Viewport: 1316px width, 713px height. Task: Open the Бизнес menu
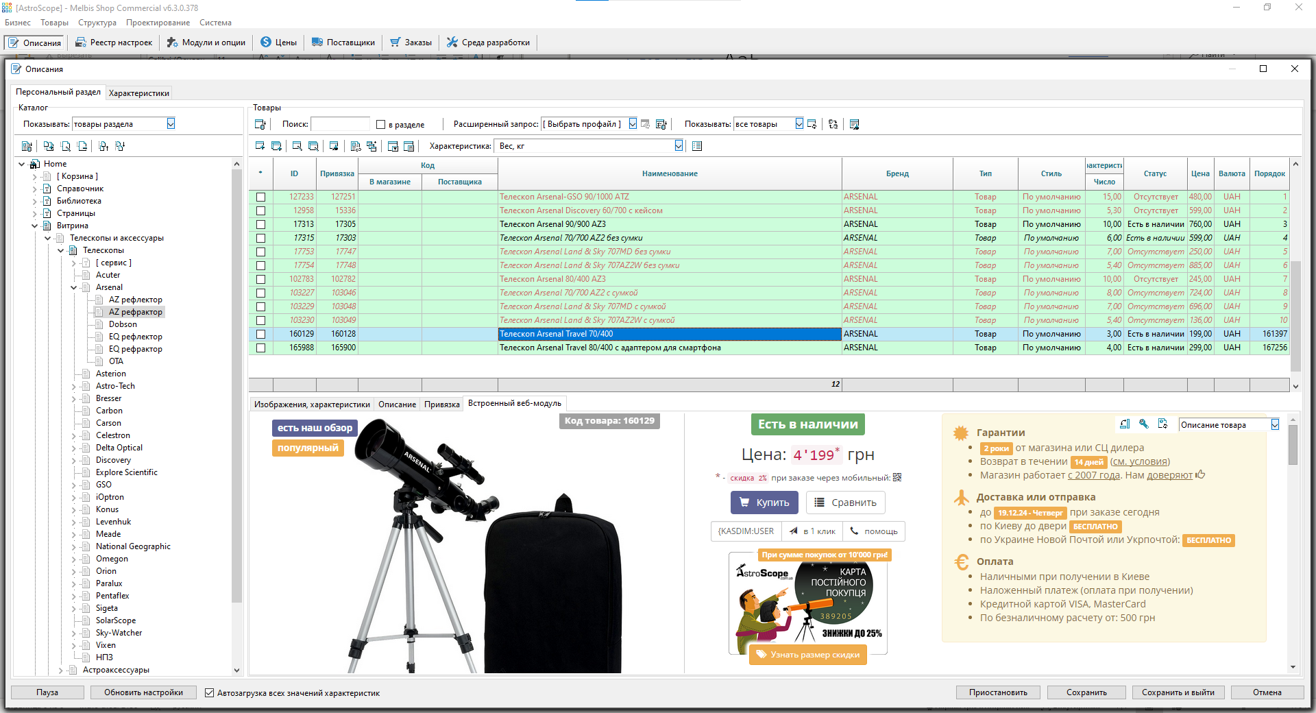18,23
